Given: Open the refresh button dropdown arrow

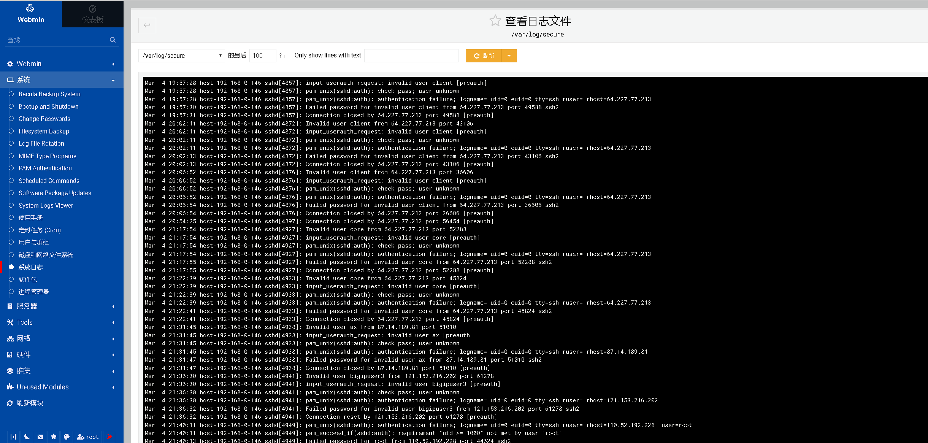Looking at the screenshot, I should point(509,56).
